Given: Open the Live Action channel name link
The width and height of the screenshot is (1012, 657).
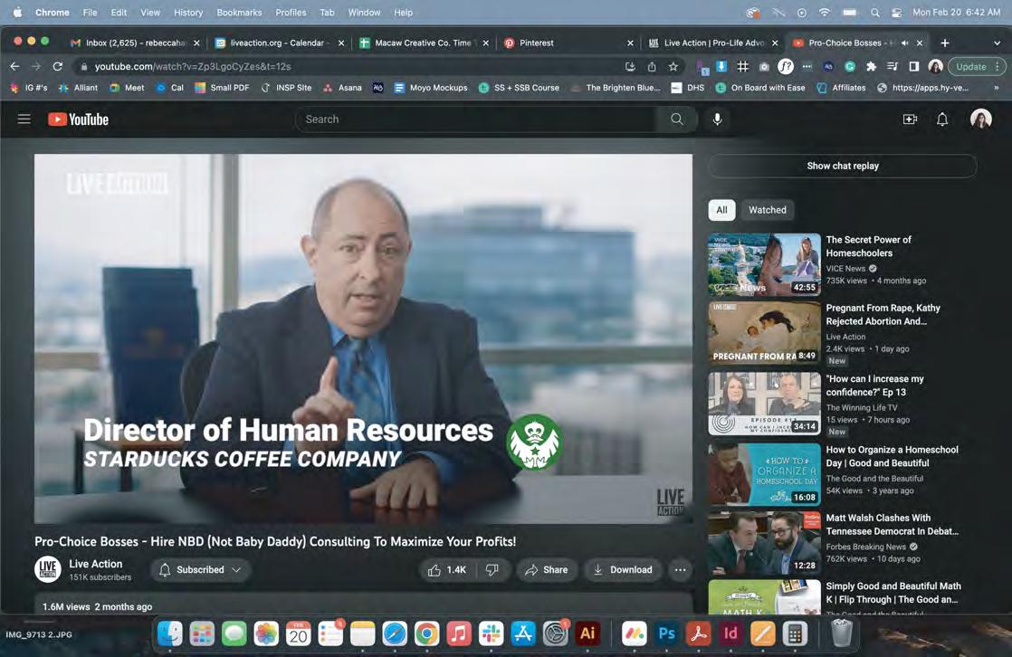Looking at the screenshot, I should 96,564.
